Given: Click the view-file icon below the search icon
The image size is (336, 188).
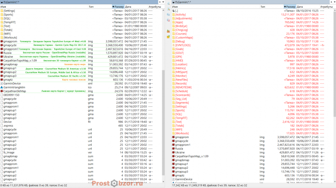Looking at the screenshot, I should coord(168,9).
